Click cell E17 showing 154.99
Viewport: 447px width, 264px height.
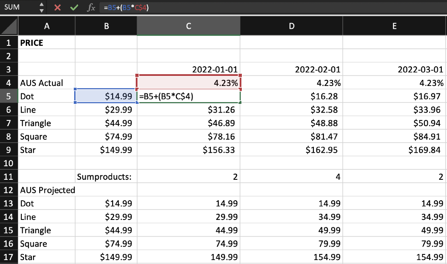click(x=394, y=257)
